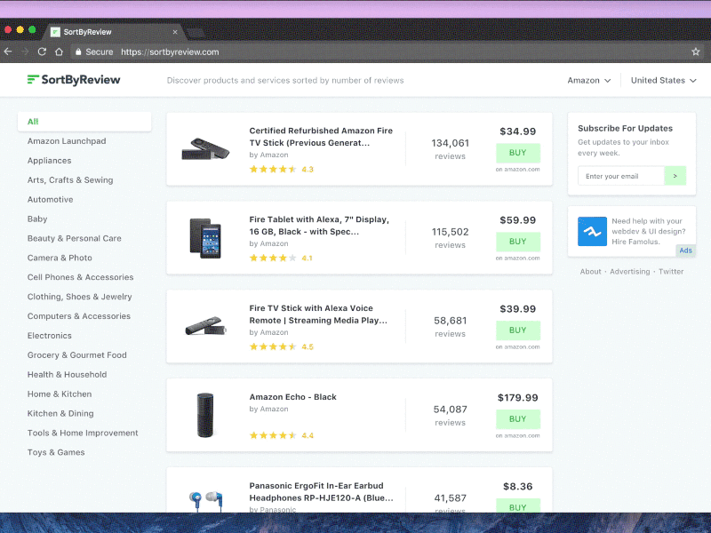
Task: Click the Ads badge label
Action: click(x=685, y=251)
